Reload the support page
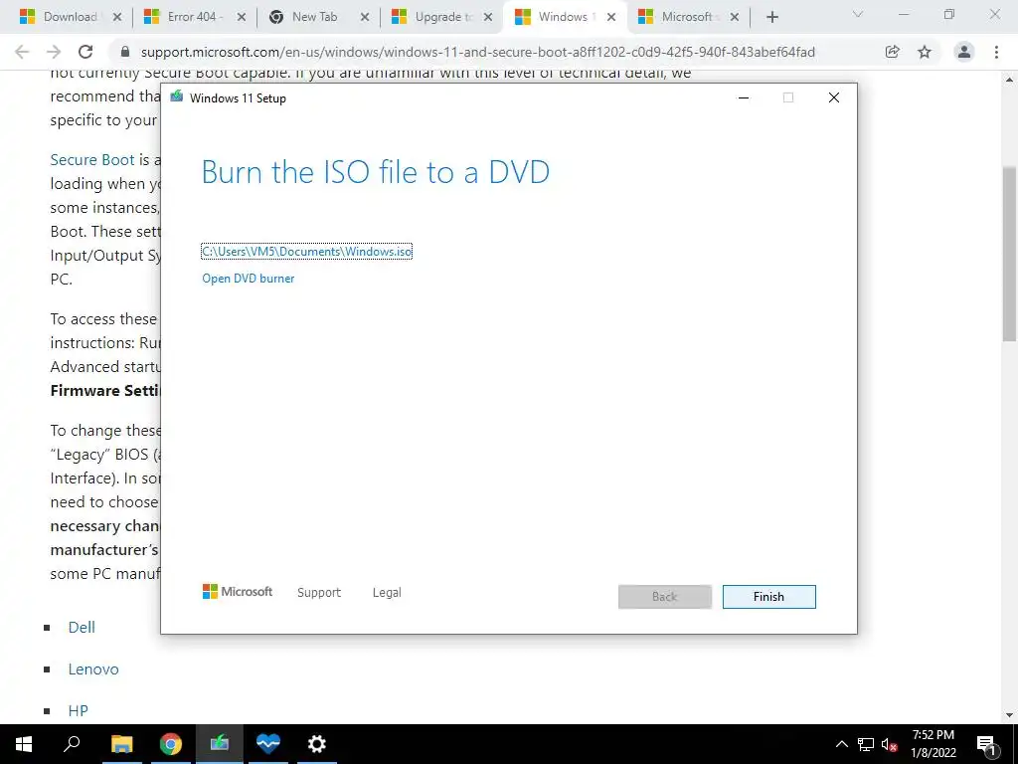The image size is (1018, 764). tap(85, 52)
